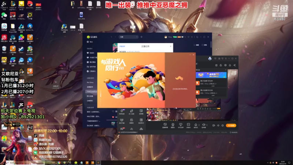Select the FreeComeFree playlist in QQ Music
The image size is (293, 165).
point(92,91)
